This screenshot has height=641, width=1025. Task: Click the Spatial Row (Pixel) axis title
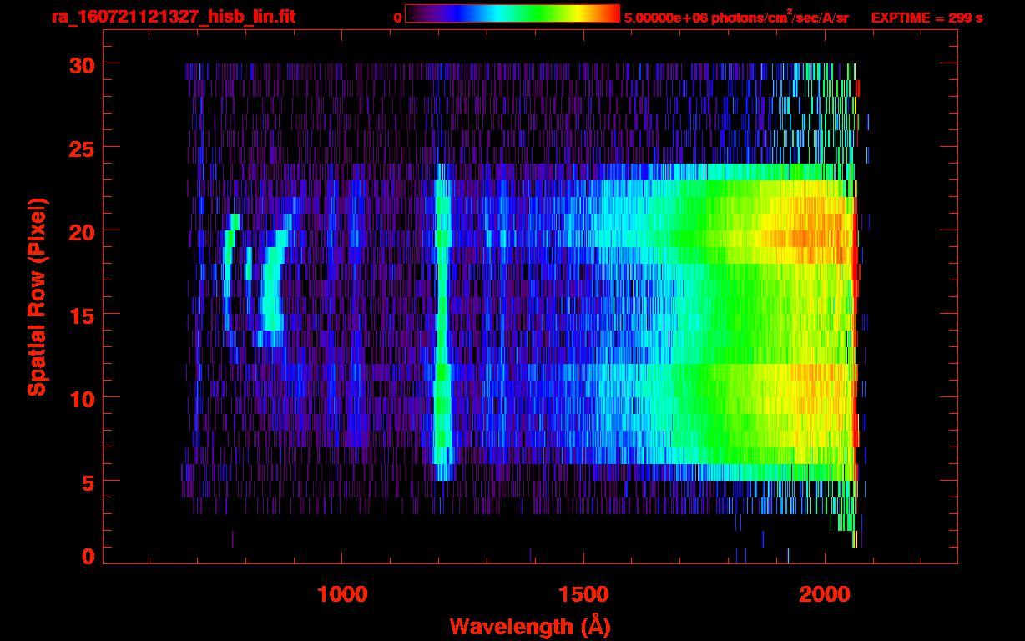37,296
